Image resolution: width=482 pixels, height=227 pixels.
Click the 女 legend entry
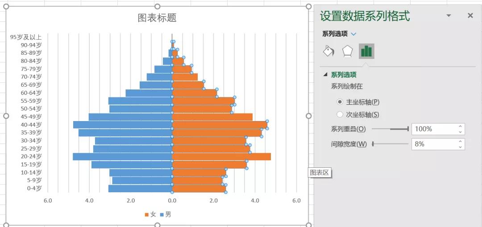click(x=150, y=215)
